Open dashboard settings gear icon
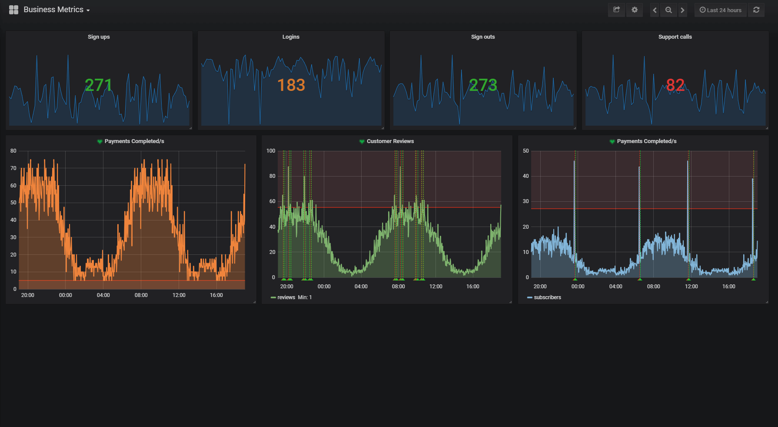 click(x=635, y=10)
